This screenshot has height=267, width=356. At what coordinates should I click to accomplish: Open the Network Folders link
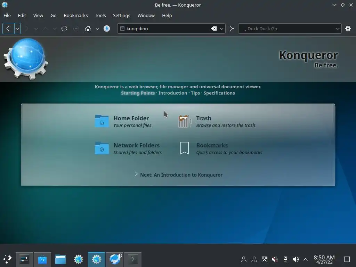[136, 145]
